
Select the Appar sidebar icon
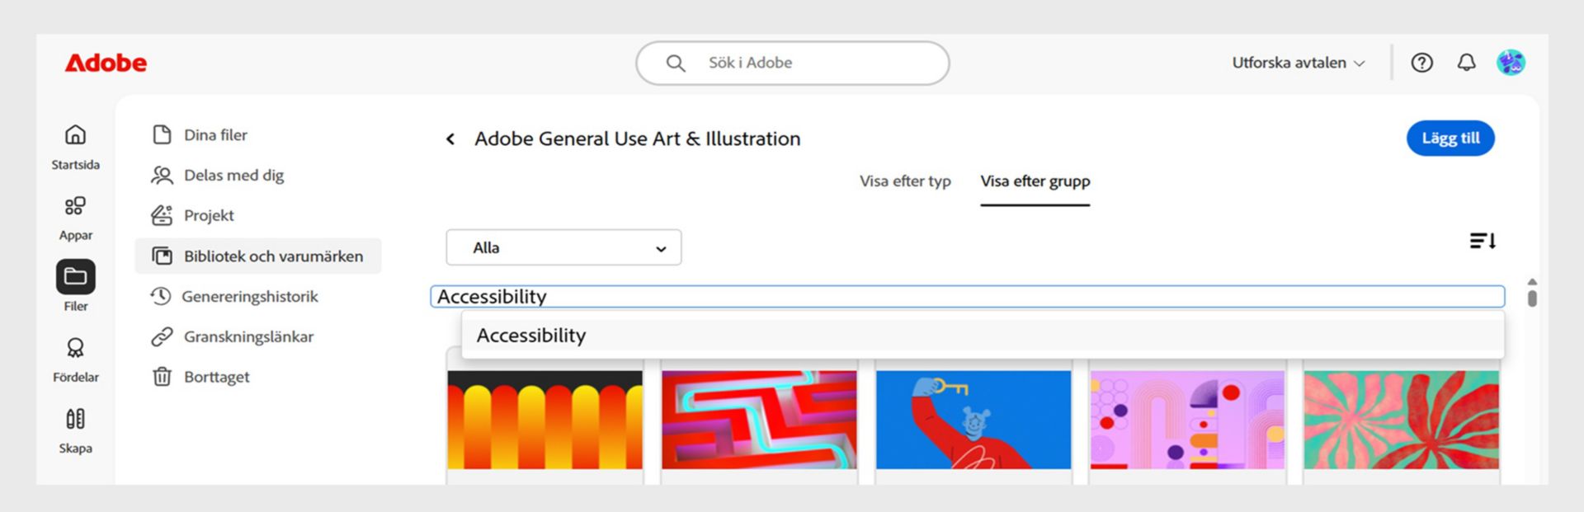coord(75,206)
